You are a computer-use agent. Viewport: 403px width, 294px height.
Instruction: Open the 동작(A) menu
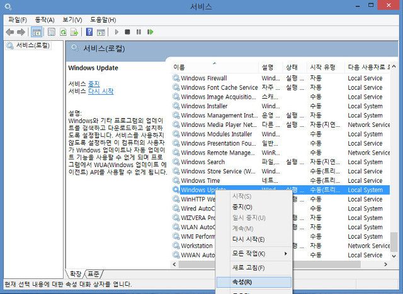tap(45, 19)
